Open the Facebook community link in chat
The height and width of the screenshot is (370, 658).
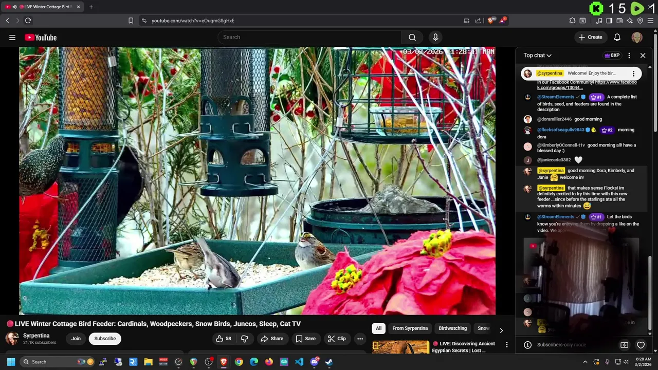[x=587, y=85]
